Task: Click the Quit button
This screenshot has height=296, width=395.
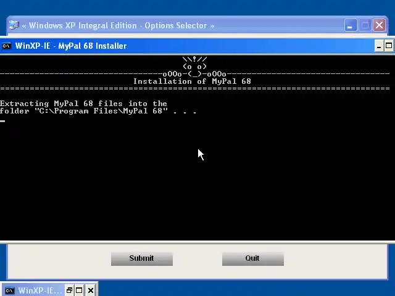Action: [x=252, y=258]
